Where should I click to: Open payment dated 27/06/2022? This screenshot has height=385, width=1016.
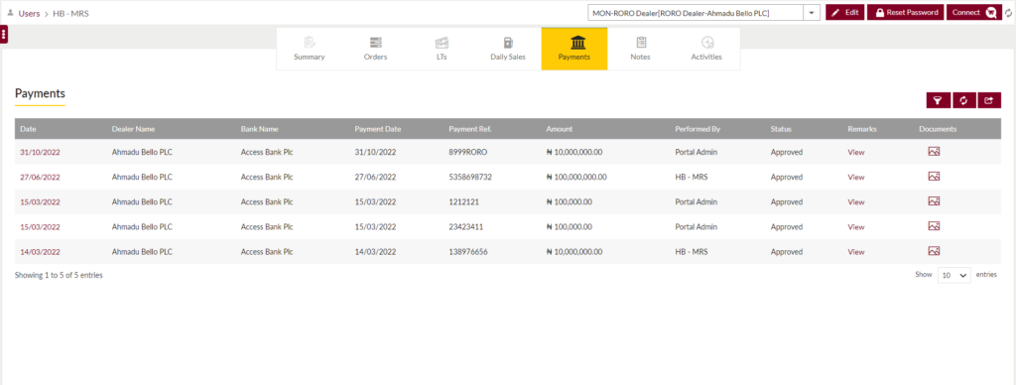tap(40, 177)
